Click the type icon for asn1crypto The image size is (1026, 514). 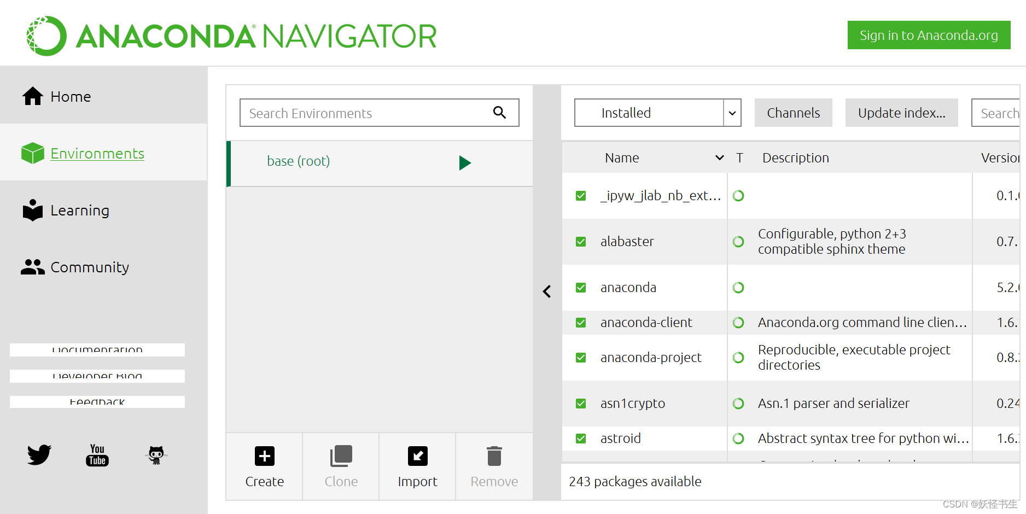point(738,404)
